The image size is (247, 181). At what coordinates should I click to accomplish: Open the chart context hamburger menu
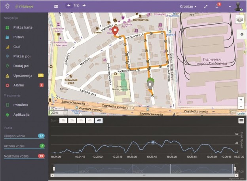tap(241, 120)
